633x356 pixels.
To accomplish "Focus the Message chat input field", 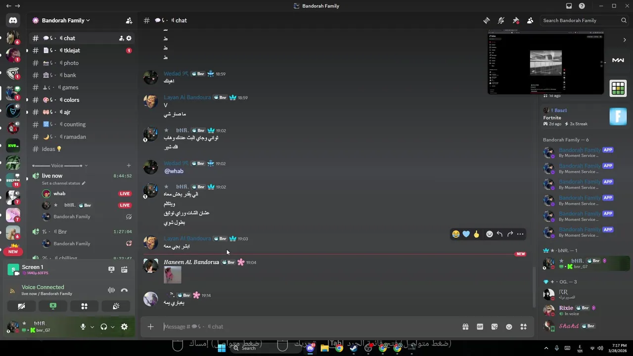I will 309,326.
